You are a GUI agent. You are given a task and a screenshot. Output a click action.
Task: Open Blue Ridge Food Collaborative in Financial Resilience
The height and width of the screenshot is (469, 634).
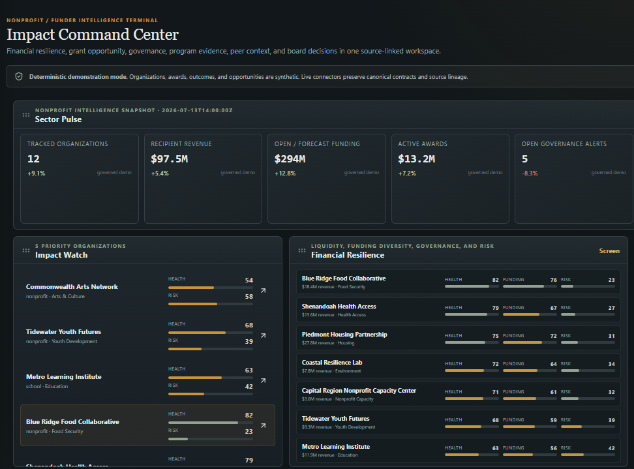[458, 282]
